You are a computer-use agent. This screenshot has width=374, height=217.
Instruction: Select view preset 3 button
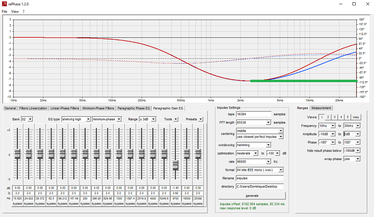335,117
